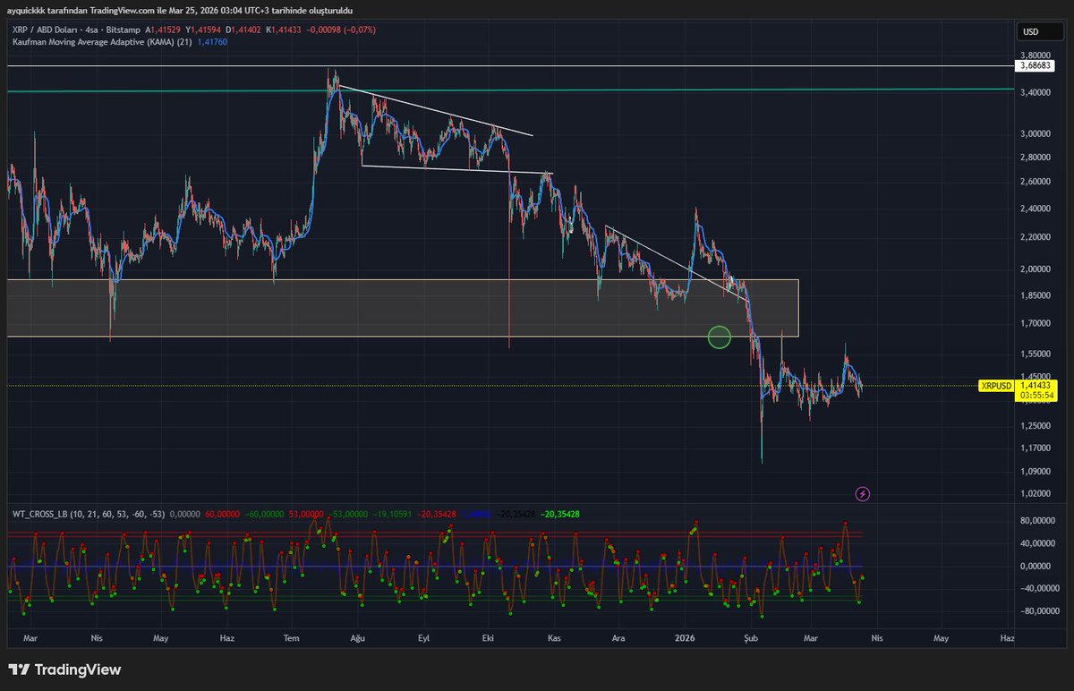Click the 3,68683 price label

[x=1035, y=65]
